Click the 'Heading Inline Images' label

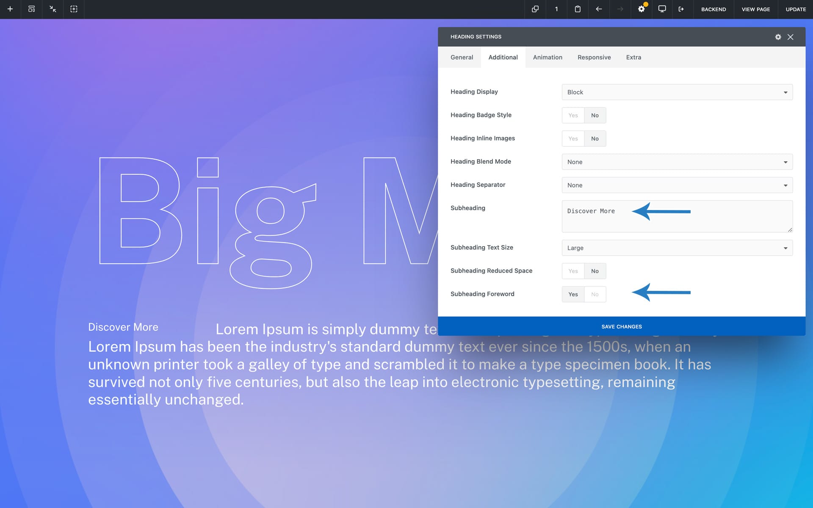pyautogui.click(x=482, y=138)
